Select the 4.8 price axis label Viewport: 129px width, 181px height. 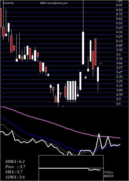(x=118, y=103)
